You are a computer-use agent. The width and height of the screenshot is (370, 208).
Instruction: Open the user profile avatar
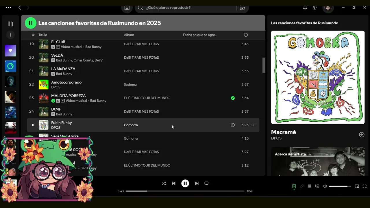coord(328,8)
